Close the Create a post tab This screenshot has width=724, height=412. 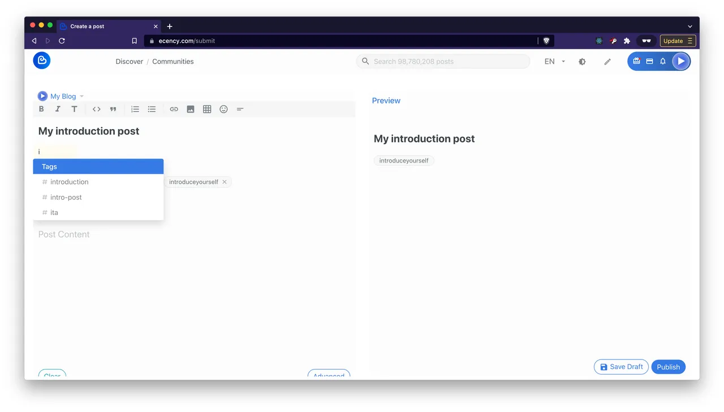tap(156, 26)
